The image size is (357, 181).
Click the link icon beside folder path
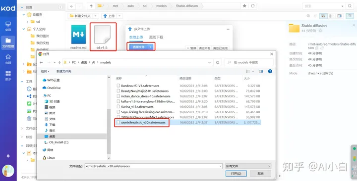(x=322, y=48)
